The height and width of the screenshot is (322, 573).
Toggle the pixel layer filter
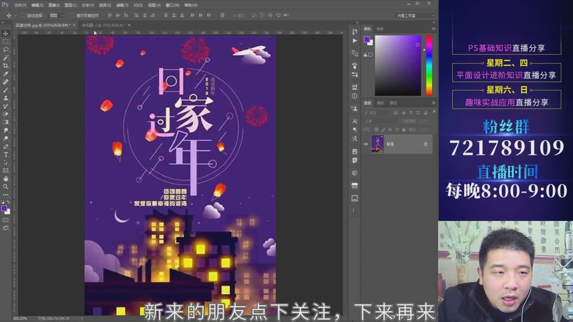point(397,113)
